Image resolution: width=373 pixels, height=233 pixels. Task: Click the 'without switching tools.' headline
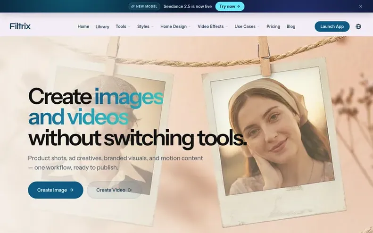click(x=138, y=139)
